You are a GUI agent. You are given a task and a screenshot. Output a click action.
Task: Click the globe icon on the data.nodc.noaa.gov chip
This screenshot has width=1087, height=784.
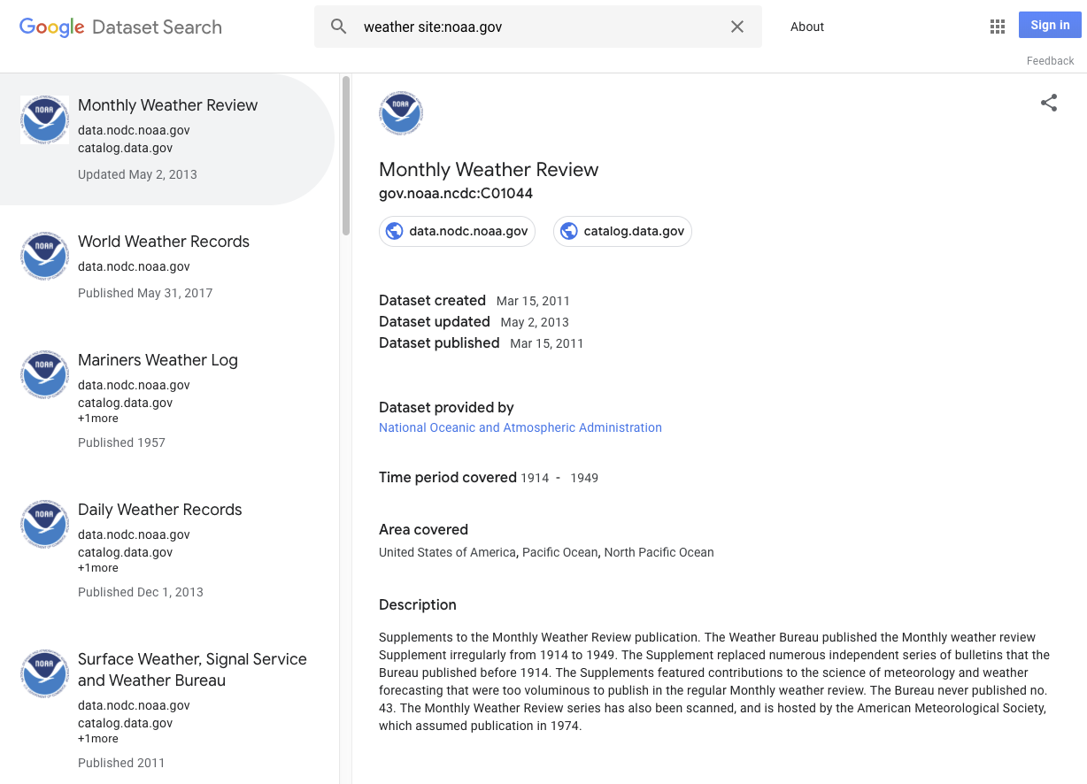pos(393,231)
